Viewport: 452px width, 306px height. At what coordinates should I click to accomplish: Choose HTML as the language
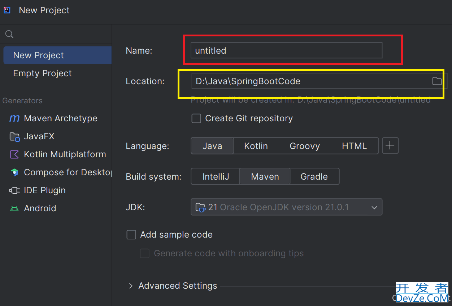354,146
